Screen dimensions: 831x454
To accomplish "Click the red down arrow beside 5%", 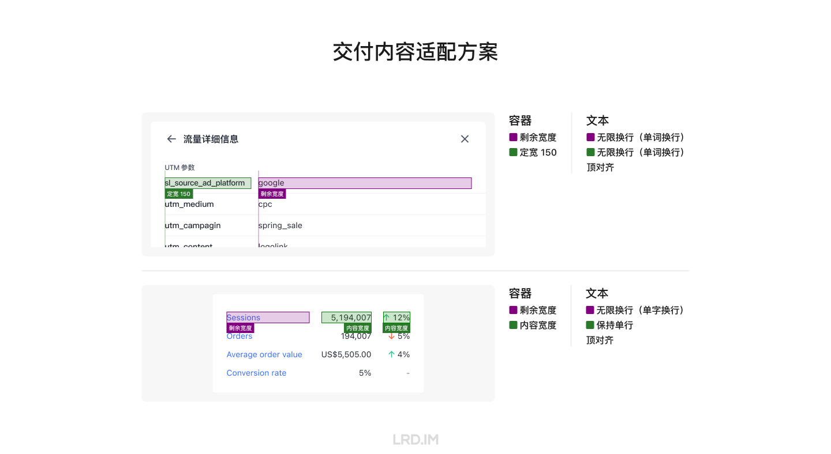I will point(391,336).
